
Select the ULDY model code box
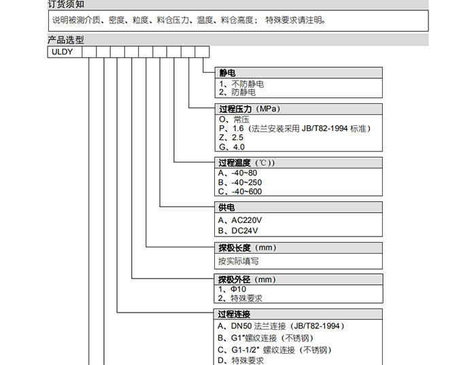[65, 51]
